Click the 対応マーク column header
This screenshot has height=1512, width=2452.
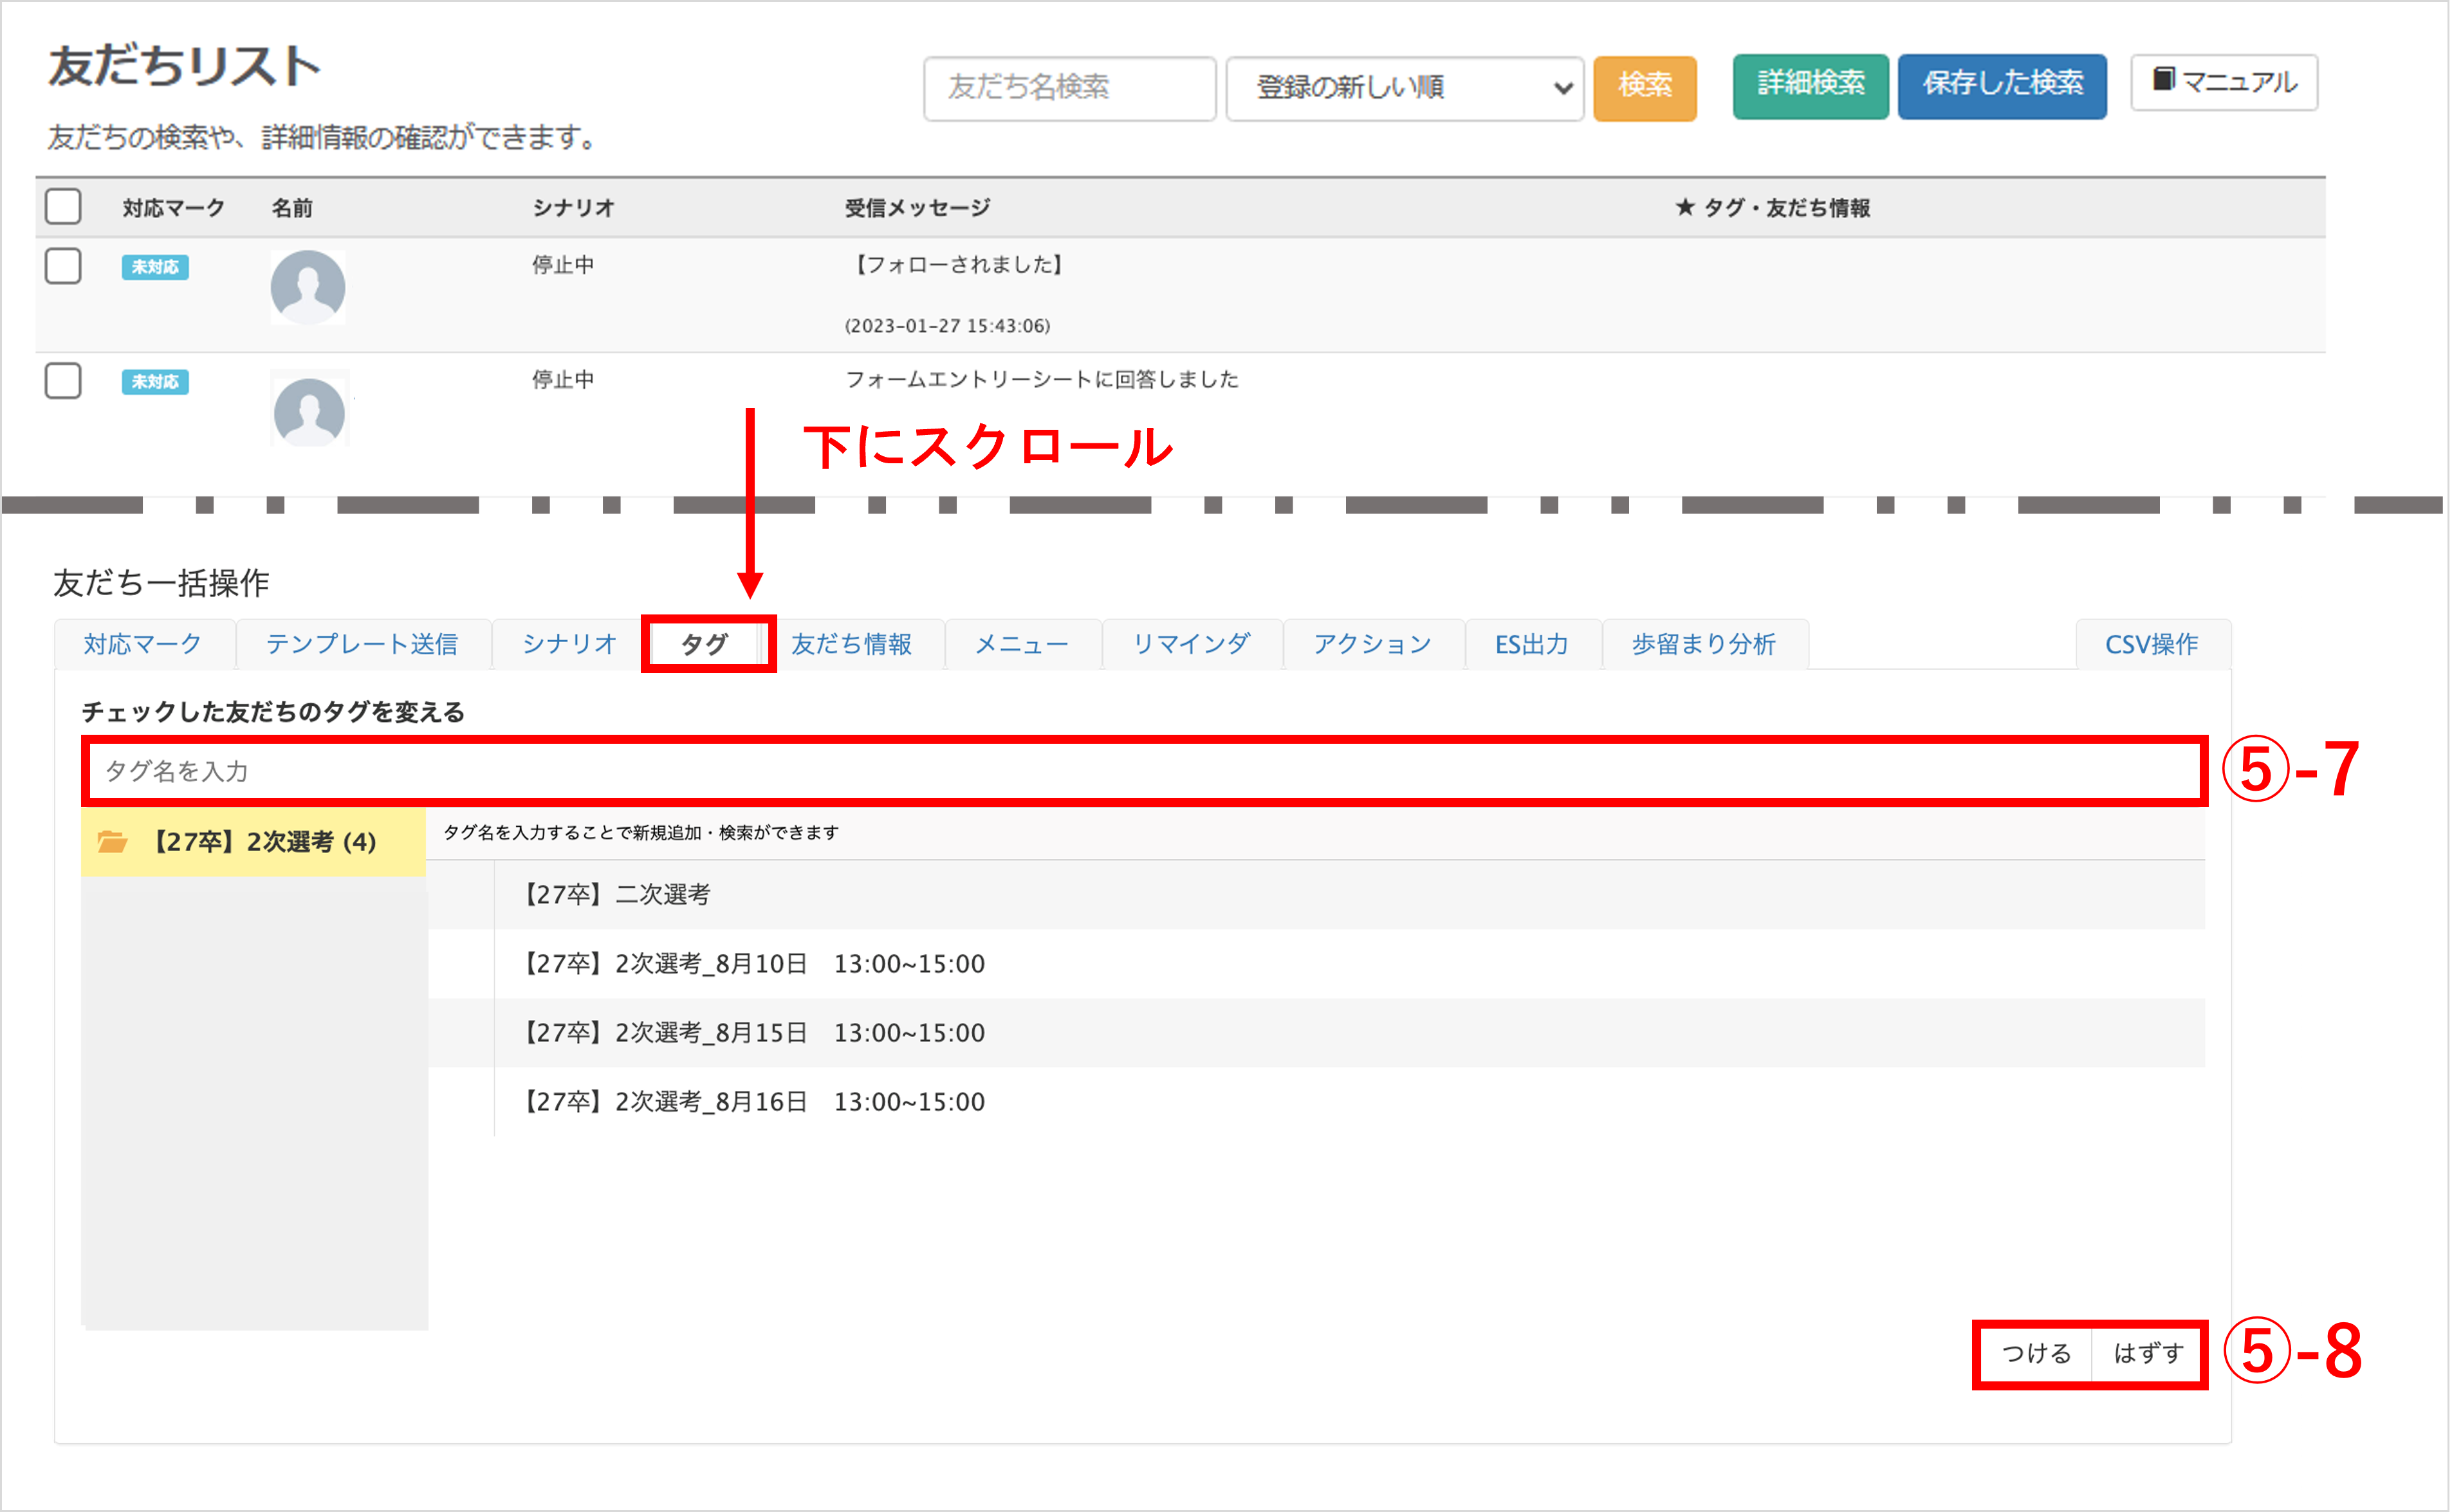click(174, 208)
